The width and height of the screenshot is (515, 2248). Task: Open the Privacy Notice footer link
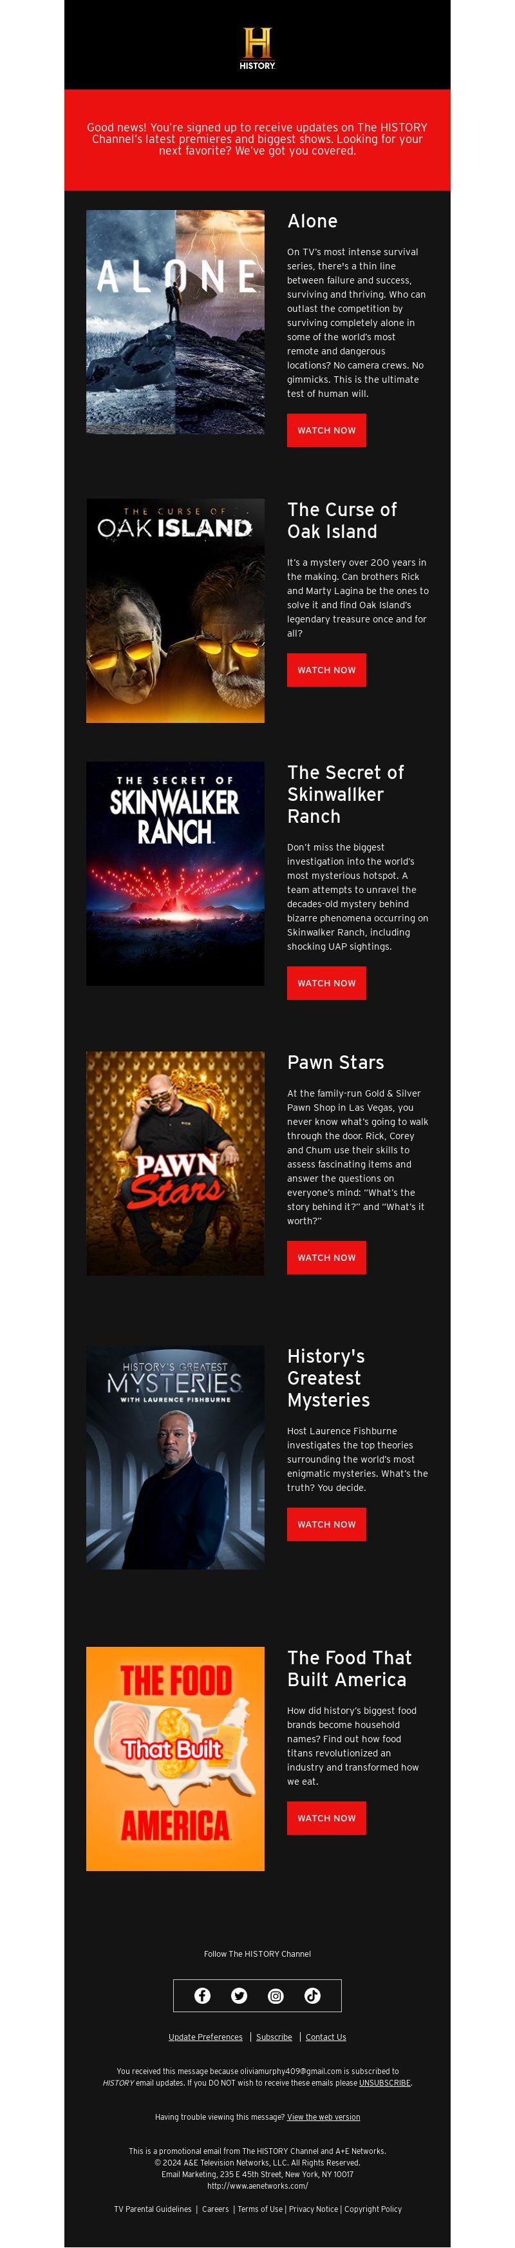[x=313, y=2209]
